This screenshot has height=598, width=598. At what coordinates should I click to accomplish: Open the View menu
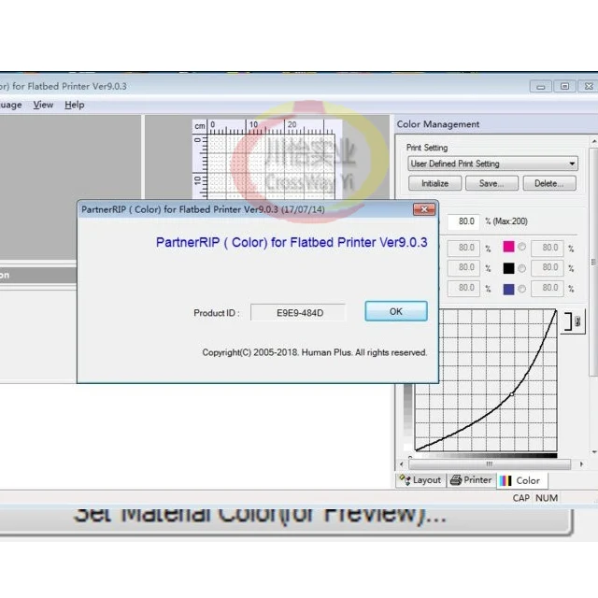(43, 105)
